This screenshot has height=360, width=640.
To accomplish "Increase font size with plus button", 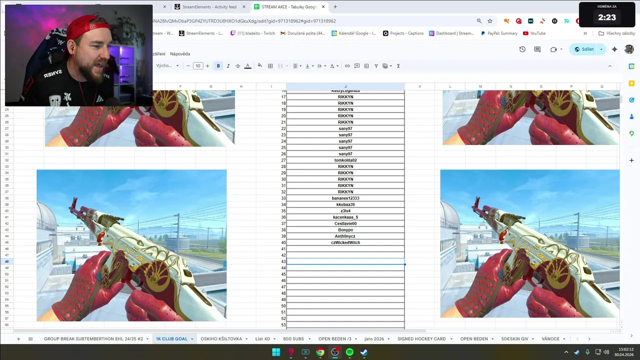I will click(x=207, y=66).
